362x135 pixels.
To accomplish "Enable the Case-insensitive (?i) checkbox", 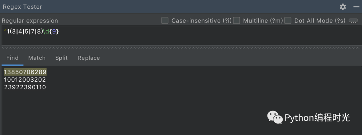I will pos(165,20).
